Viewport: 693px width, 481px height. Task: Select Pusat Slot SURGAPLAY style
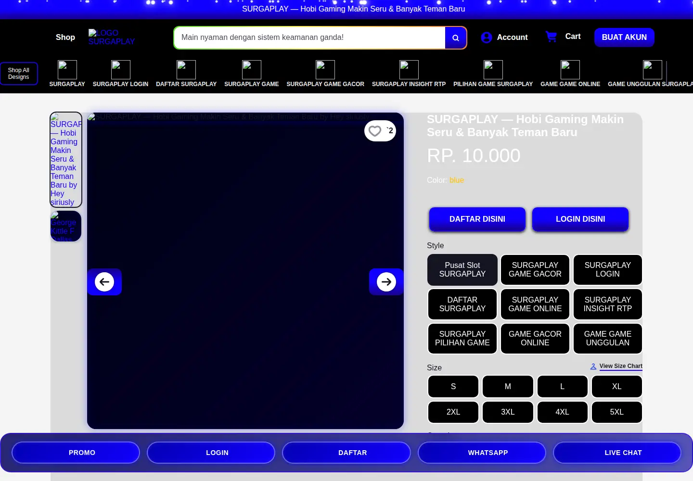462,270
